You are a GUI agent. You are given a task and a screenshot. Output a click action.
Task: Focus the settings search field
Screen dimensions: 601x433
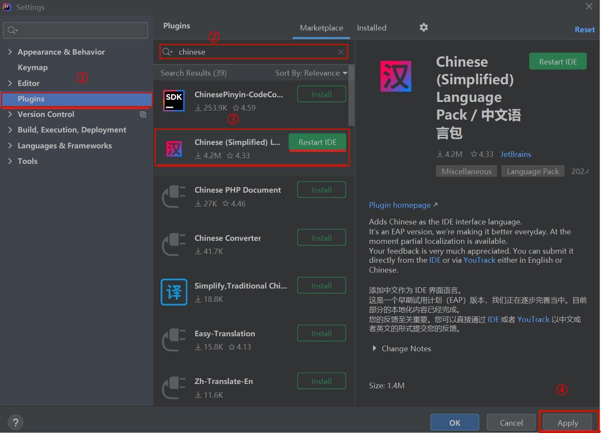(76, 30)
